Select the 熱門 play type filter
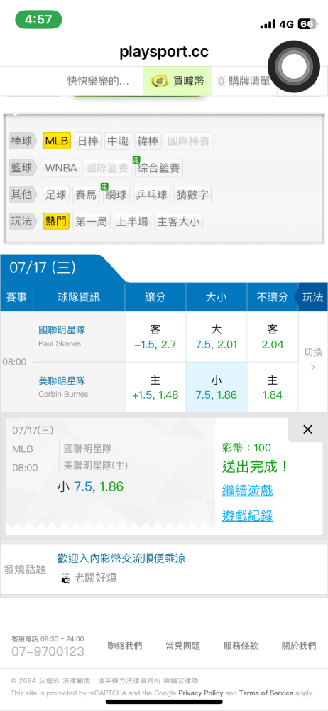 coord(55,222)
